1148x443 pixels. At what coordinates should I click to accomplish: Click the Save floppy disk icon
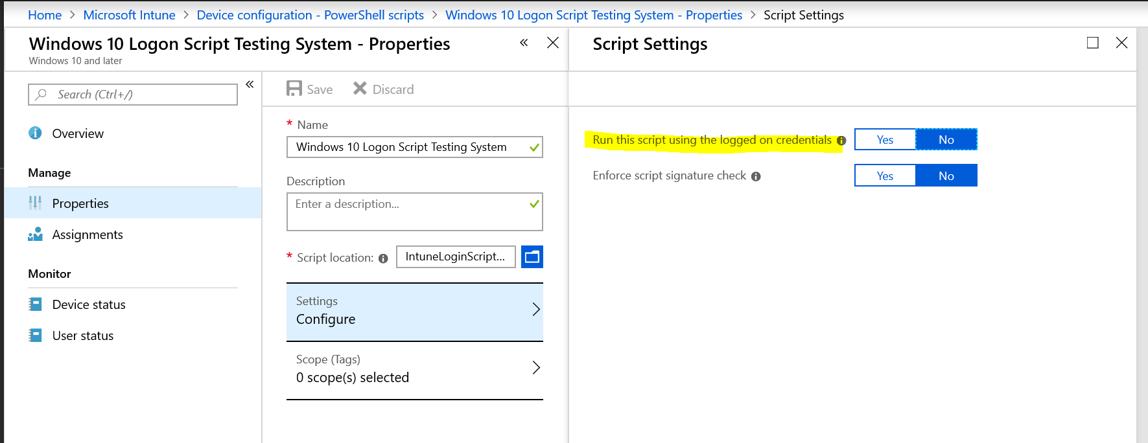[294, 89]
